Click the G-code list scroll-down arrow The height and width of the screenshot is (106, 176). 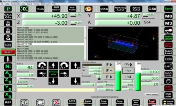pyautogui.click(x=85, y=59)
